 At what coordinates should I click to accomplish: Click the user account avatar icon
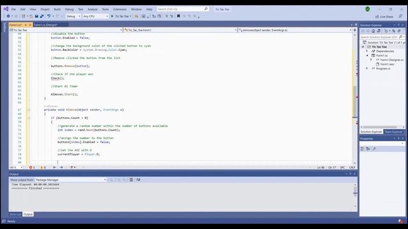point(367,9)
